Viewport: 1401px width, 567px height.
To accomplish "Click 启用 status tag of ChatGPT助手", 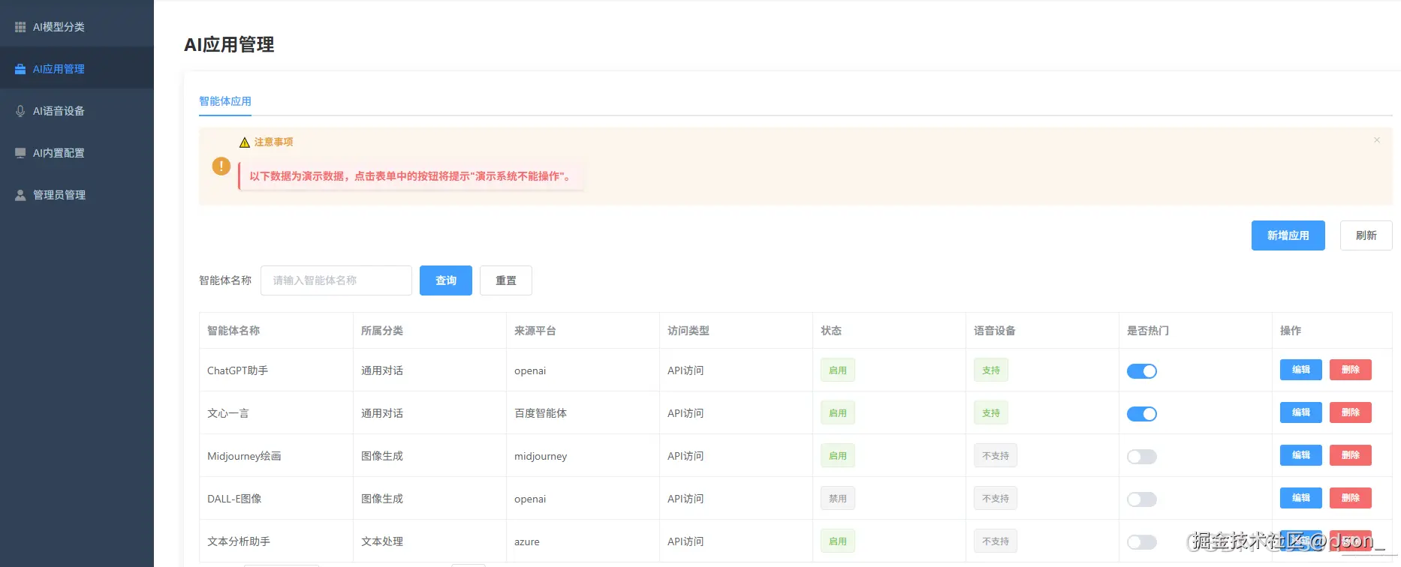I will pos(837,370).
